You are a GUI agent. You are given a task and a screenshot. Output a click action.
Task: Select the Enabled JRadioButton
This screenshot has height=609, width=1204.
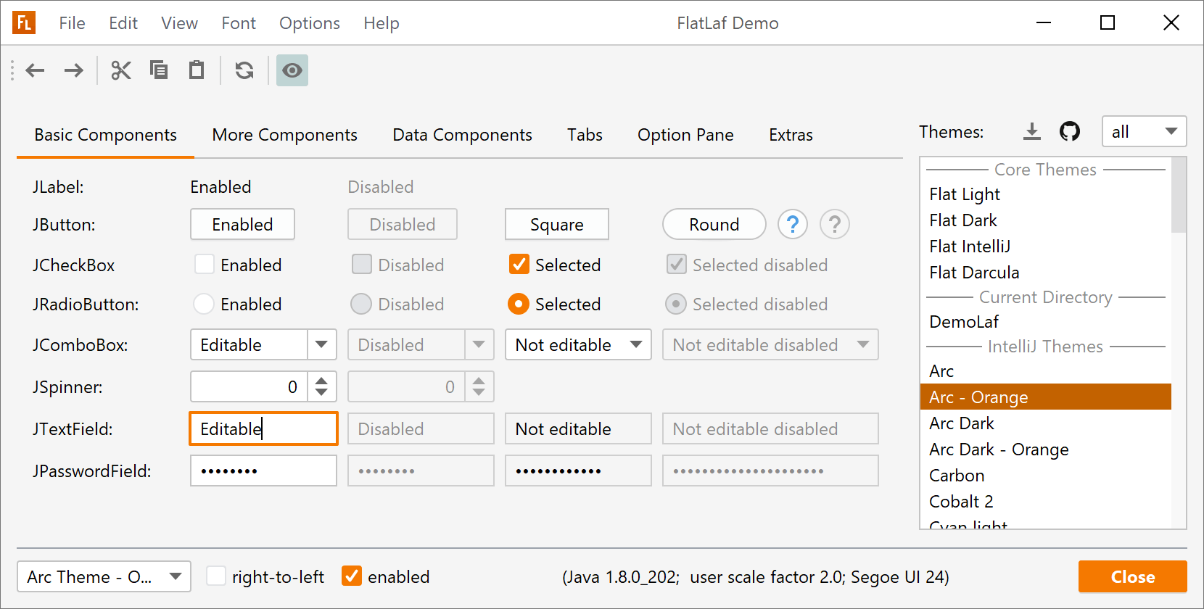204,304
